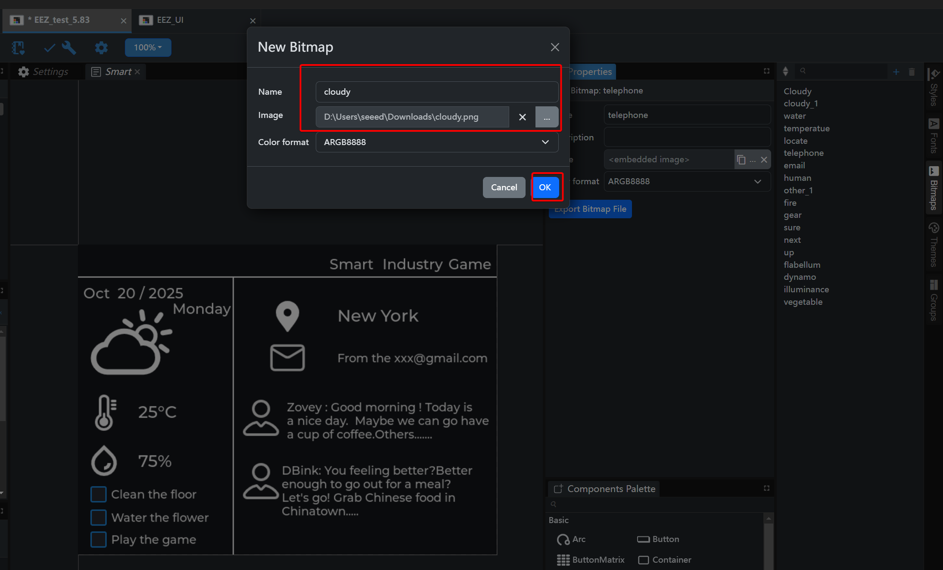This screenshot has width=943, height=570.
Task: Click the delete bitmap trash icon
Action: [912, 72]
